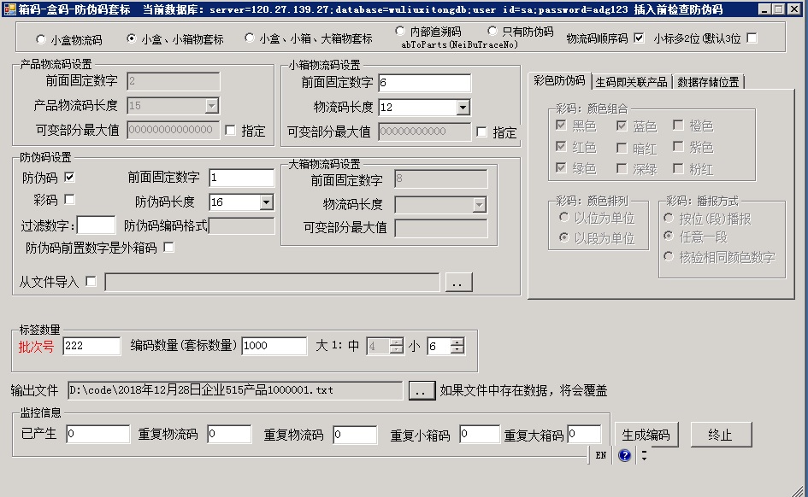Click the application icon in title bar
Image resolution: width=808 pixels, height=497 pixels.
[9, 9]
